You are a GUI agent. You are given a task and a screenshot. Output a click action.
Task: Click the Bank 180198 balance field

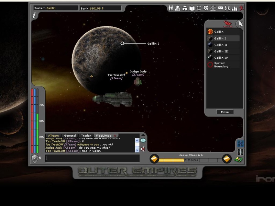pyautogui.click(x=101, y=8)
